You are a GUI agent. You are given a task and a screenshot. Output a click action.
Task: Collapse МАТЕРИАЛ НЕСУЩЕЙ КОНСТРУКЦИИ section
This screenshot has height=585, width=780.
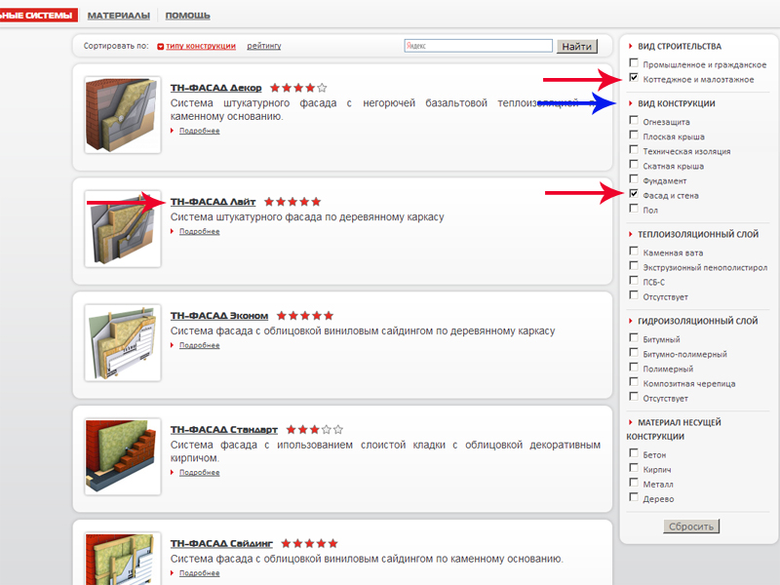point(674,429)
